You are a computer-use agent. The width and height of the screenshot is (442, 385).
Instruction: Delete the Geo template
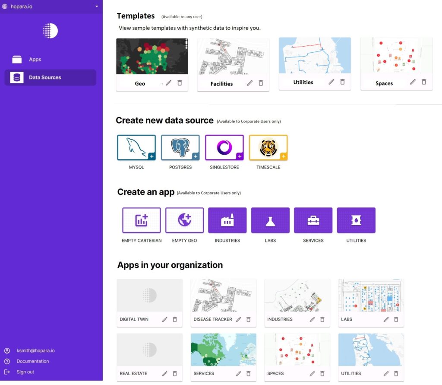(x=180, y=83)
